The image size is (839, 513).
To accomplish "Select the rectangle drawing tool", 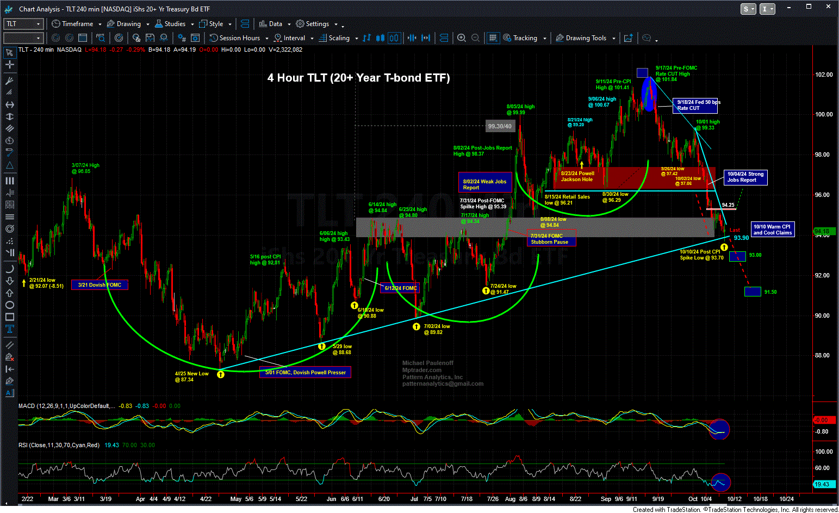I will (x=9, y=317).
